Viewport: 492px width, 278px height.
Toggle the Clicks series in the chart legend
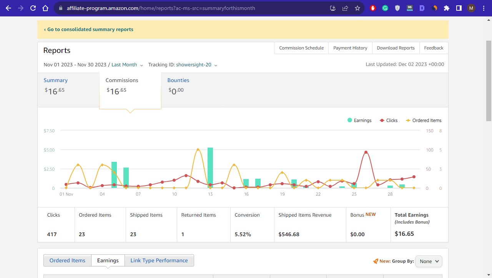point(389,120)
